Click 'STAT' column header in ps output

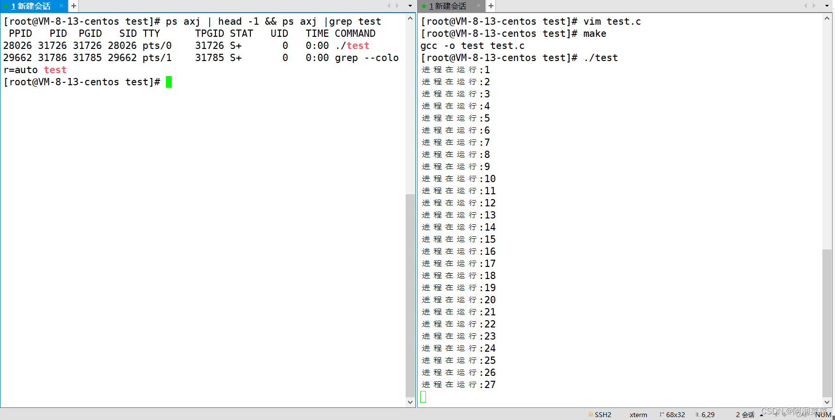[242, 33]
